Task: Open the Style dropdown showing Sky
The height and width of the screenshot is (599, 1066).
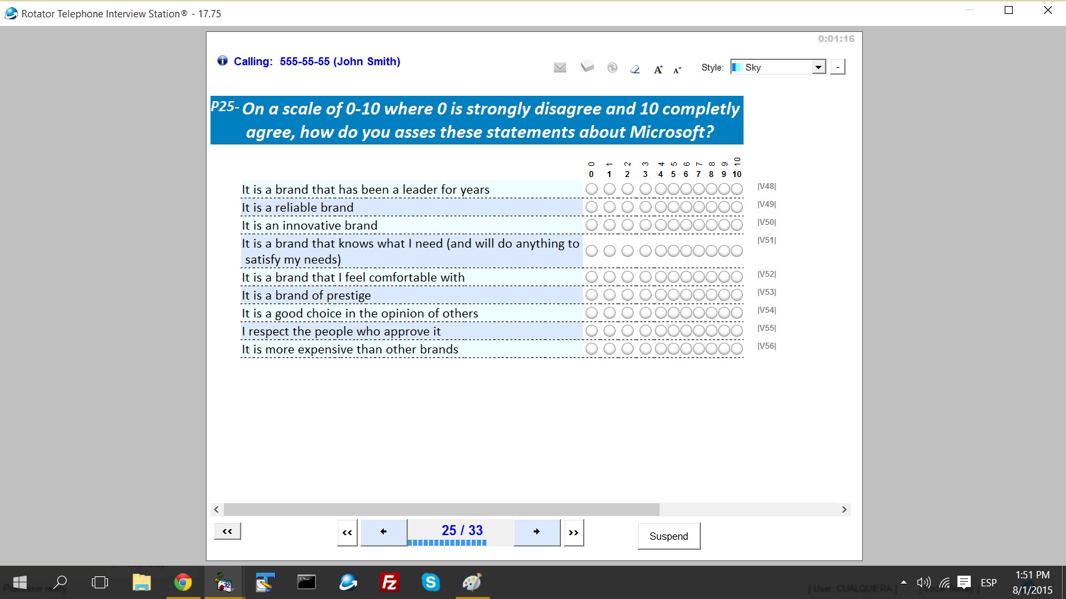Action: coord(818,67)
